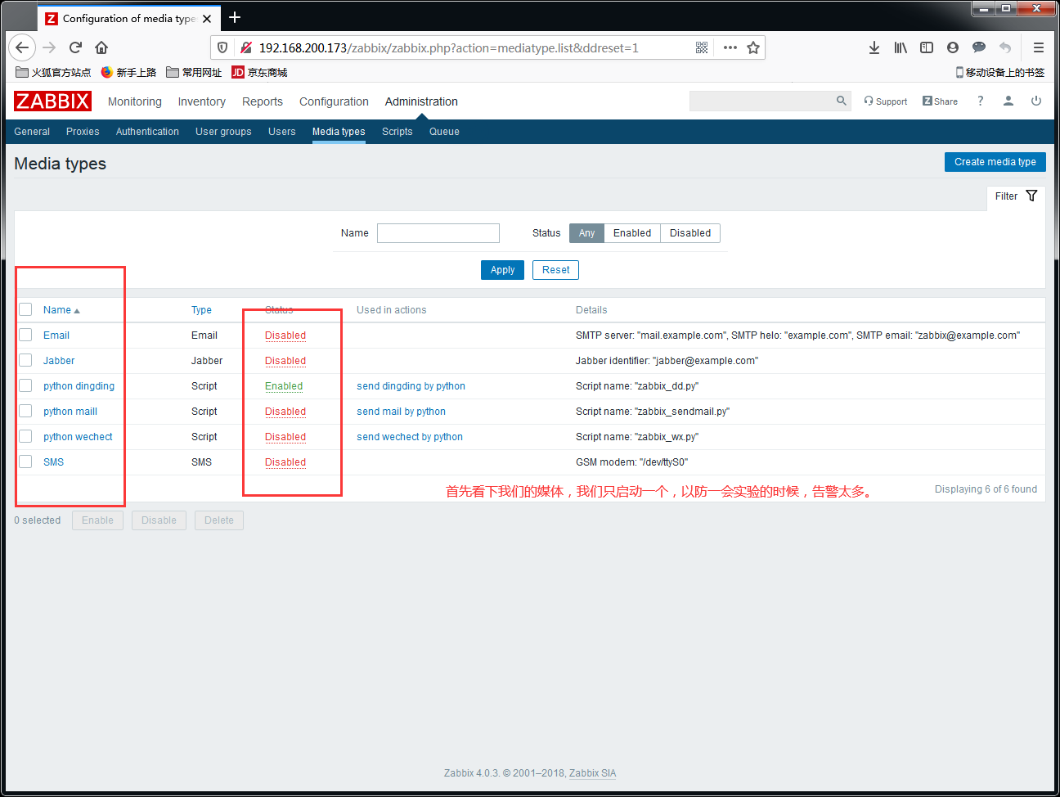Check the Jabber row checkbox
Viewport: 1060px width, 797px height.
25,360
